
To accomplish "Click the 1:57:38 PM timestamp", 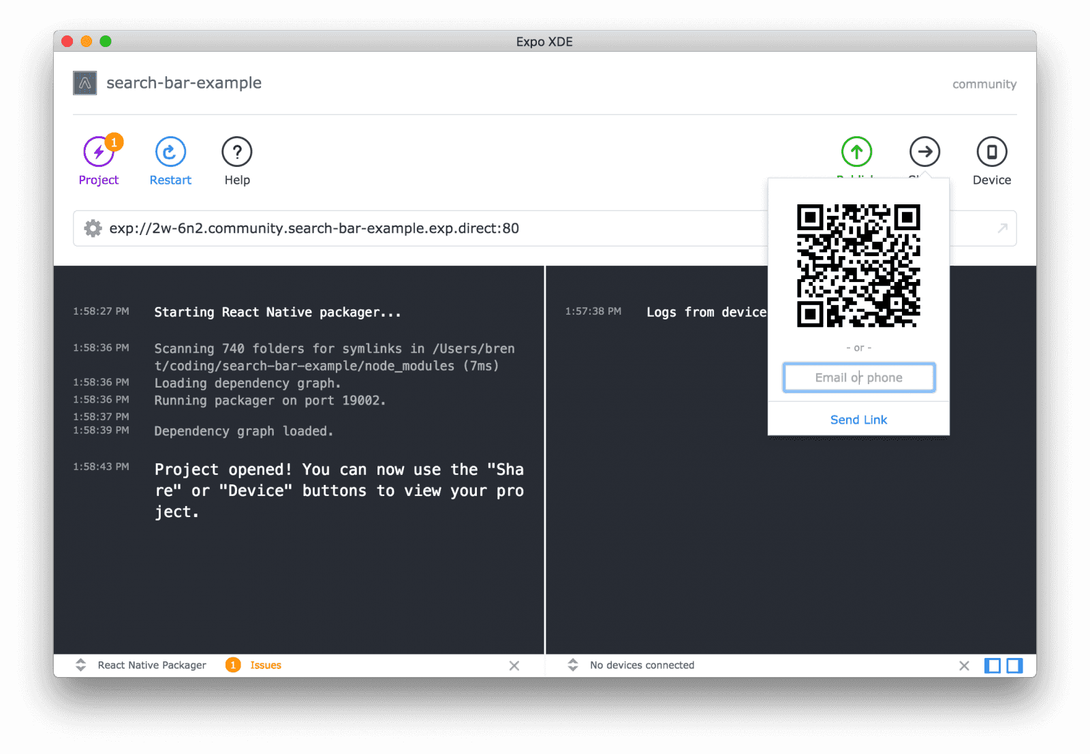I will (x=593, y=311).
